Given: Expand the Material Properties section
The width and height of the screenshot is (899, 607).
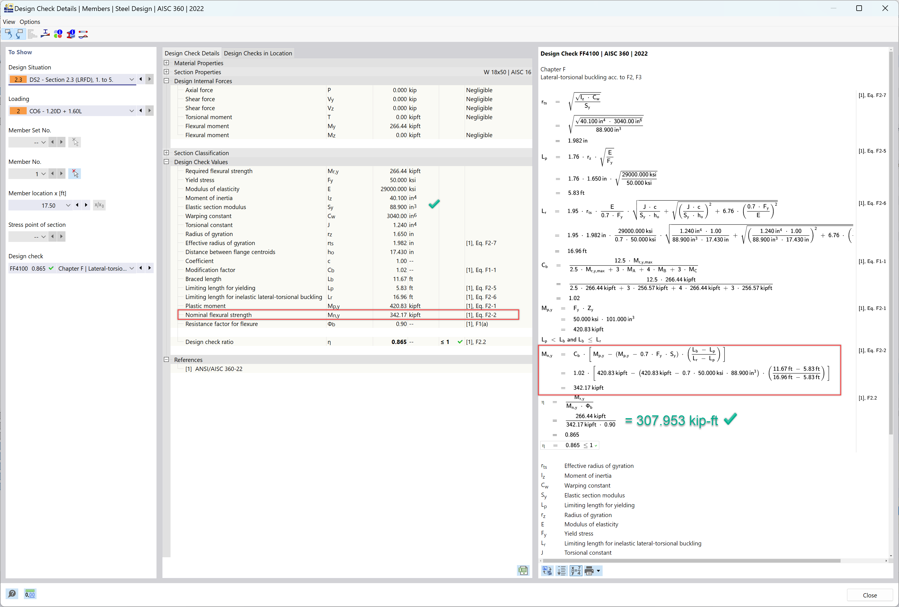Looking at the screenshot, I should 167,63.
